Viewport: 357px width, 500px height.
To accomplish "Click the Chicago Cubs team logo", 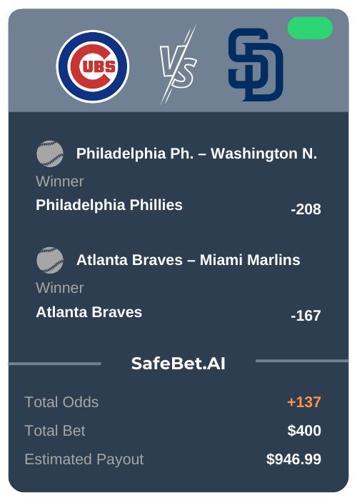I will point(93,66).
